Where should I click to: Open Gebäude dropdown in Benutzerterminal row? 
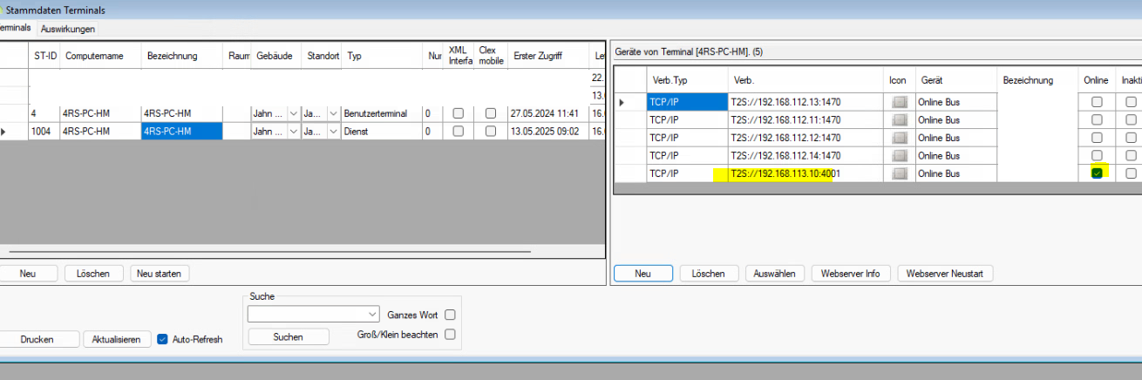pyautogui.click(x=293, y=113)
